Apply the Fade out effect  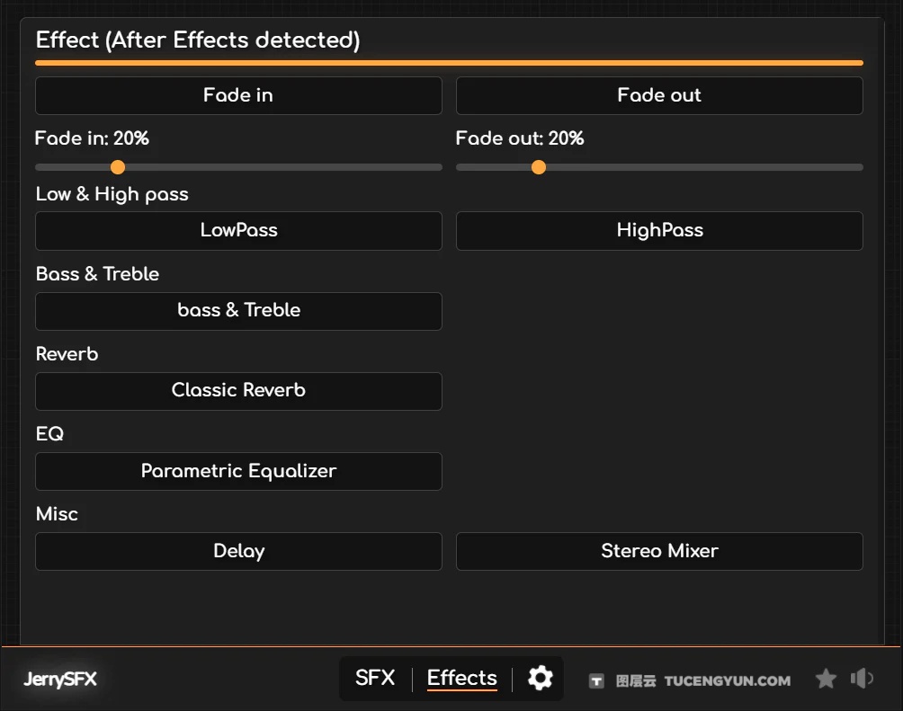coord(659,95)
